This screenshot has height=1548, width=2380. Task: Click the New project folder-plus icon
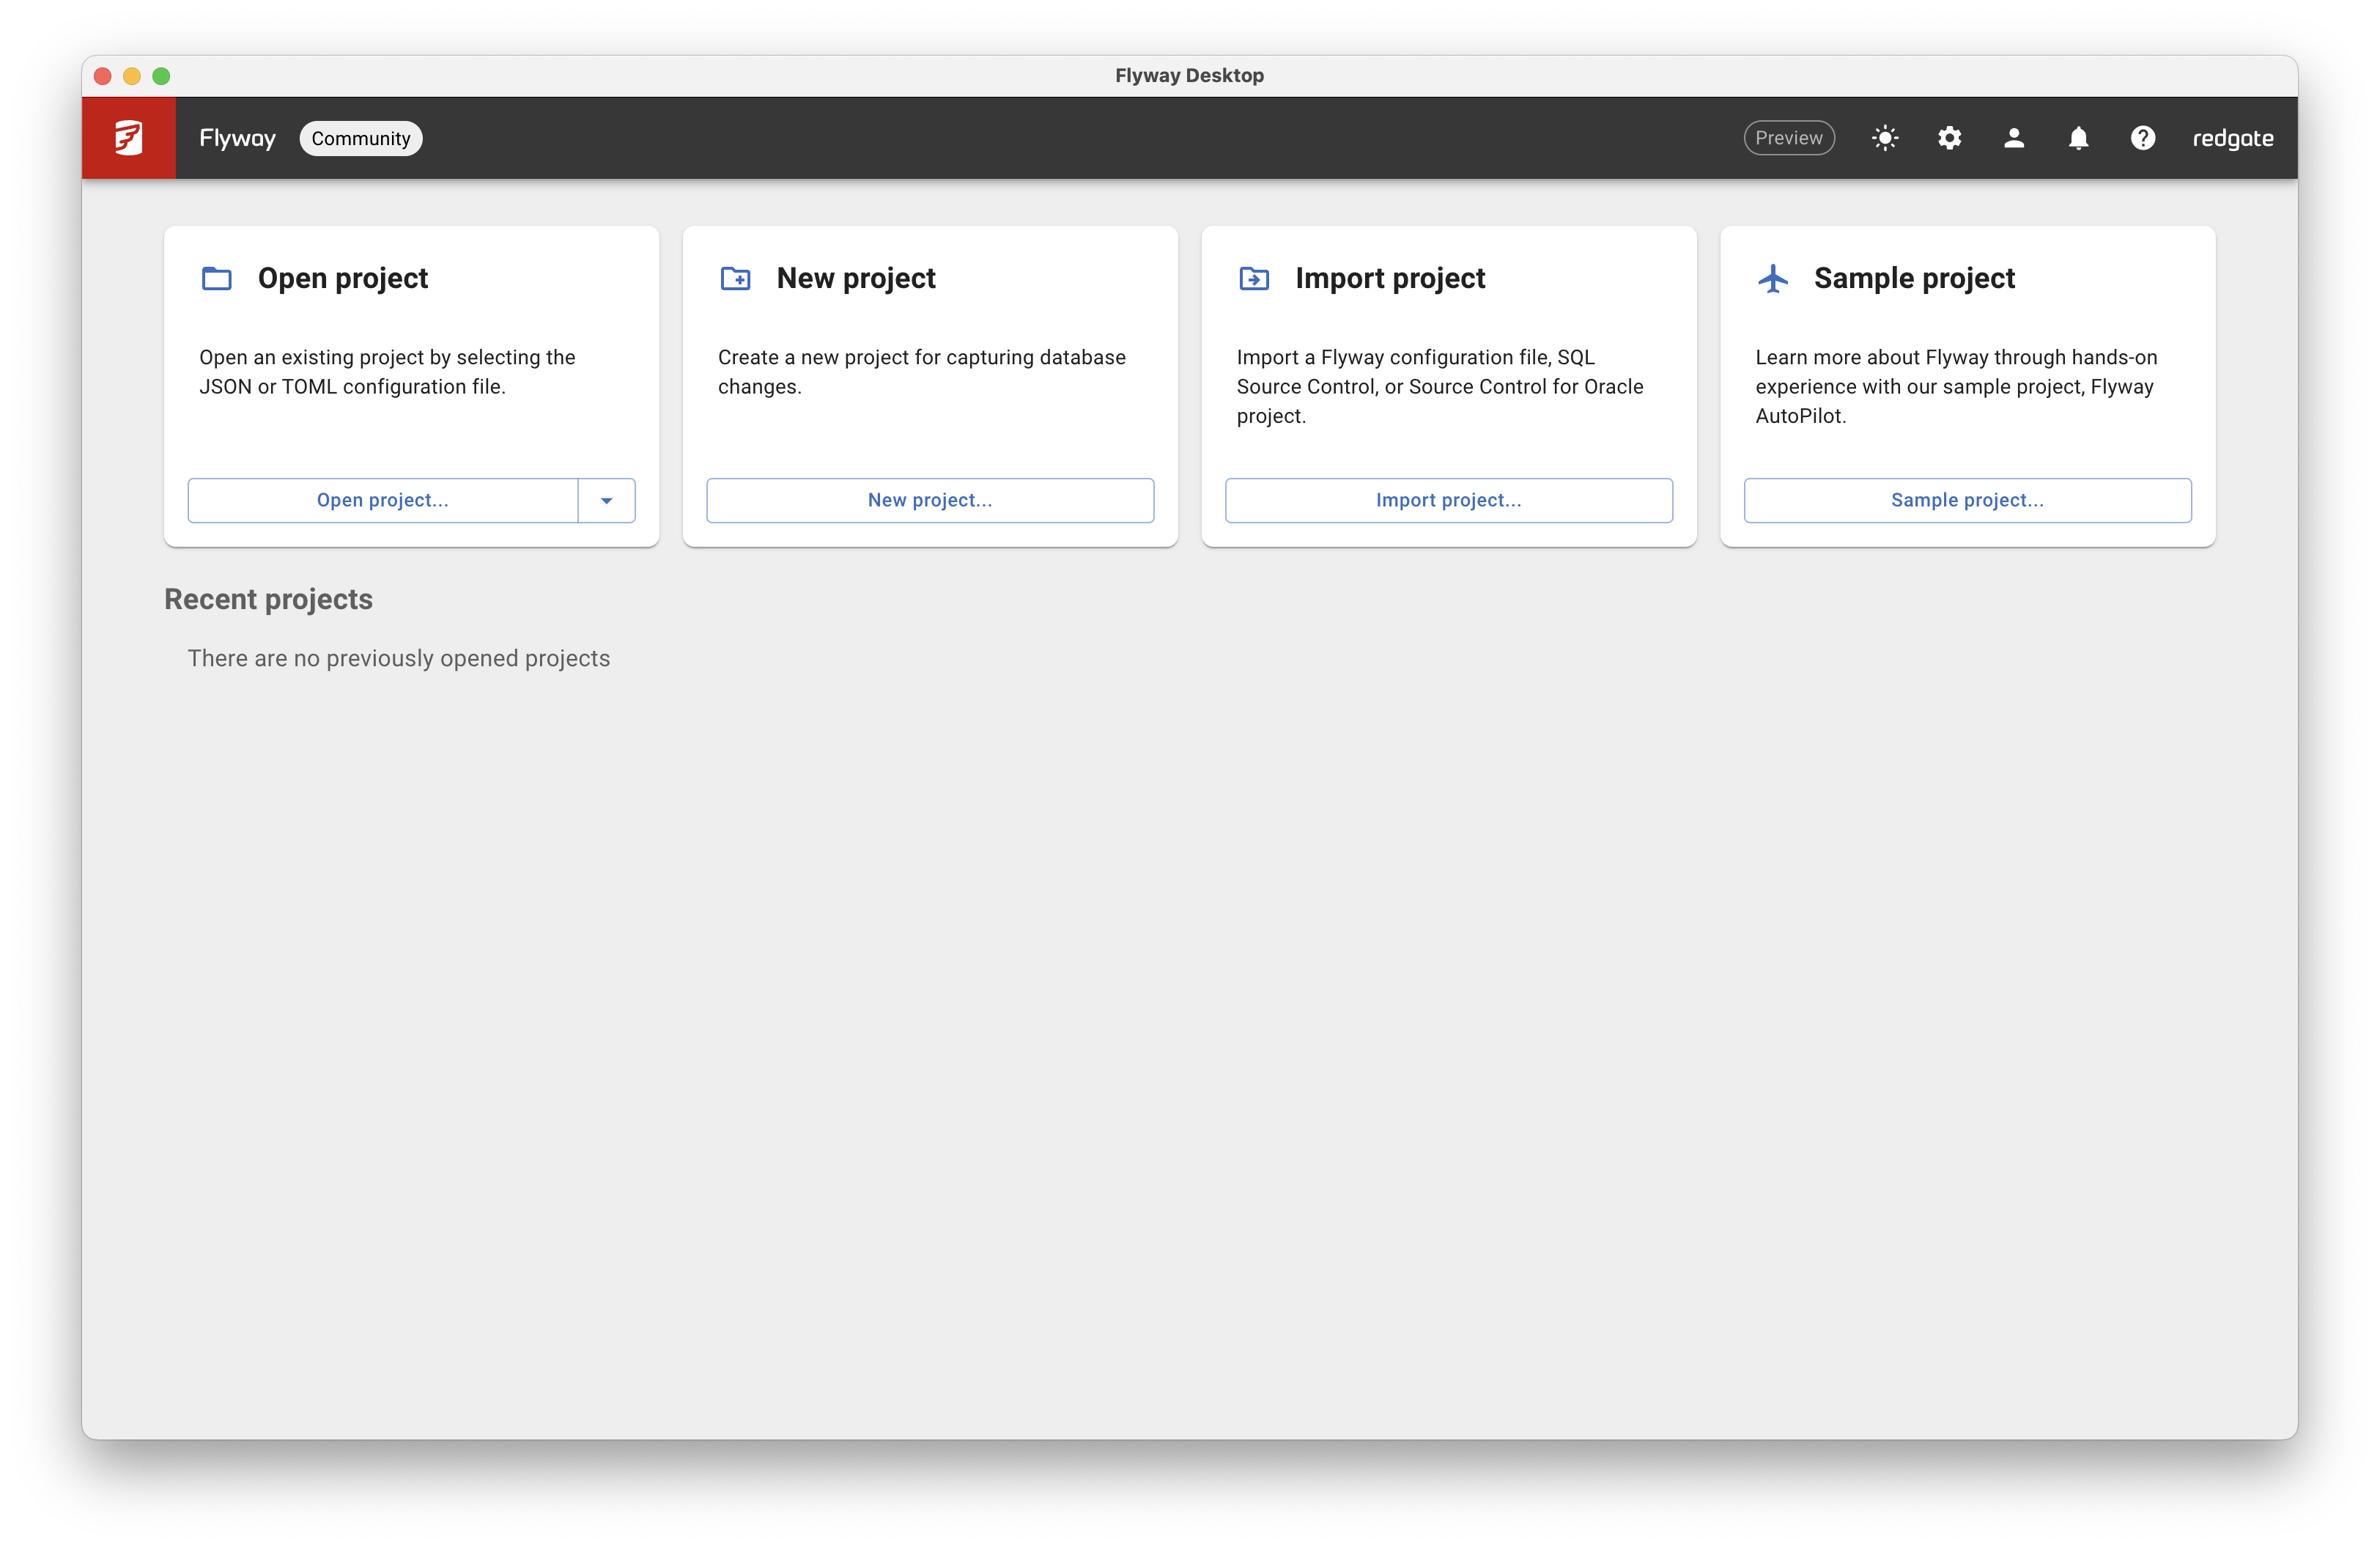coord(736,278)
